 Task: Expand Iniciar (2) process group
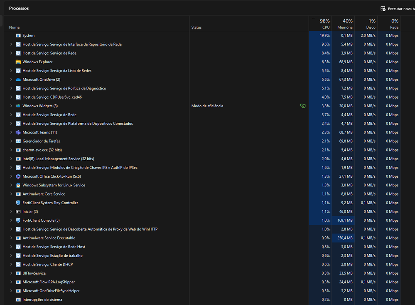(11, 212)
